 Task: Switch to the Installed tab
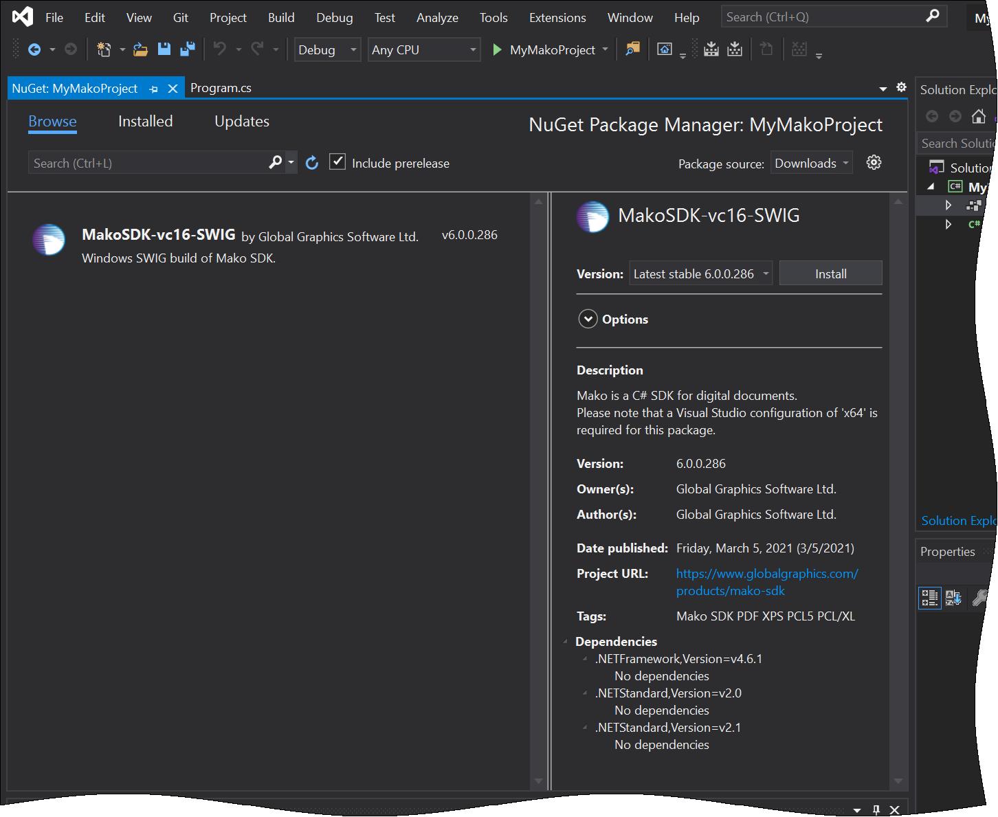click(145, 122)
